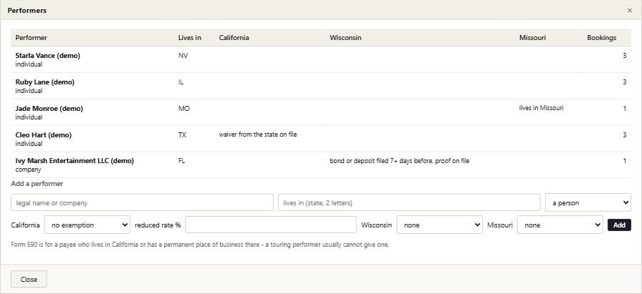The width and height of the screenshot is (642, 294).
Task: Select Ruby Lane (demo) performer name
Action: click(x=45, y=82)
